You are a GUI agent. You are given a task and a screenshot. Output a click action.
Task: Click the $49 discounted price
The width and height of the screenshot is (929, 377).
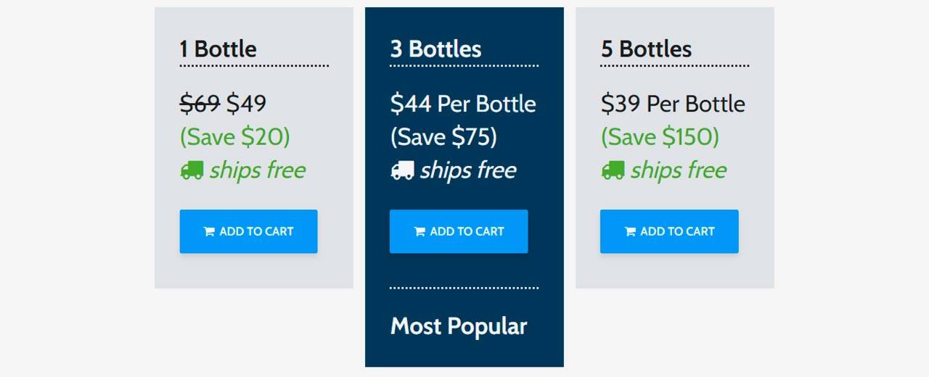[x=246, y=104]
